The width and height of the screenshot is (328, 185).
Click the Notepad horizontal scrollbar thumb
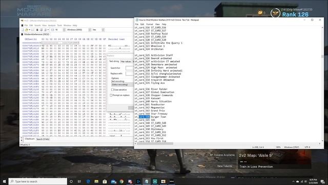pyautogui.click(x=154, y=144)
